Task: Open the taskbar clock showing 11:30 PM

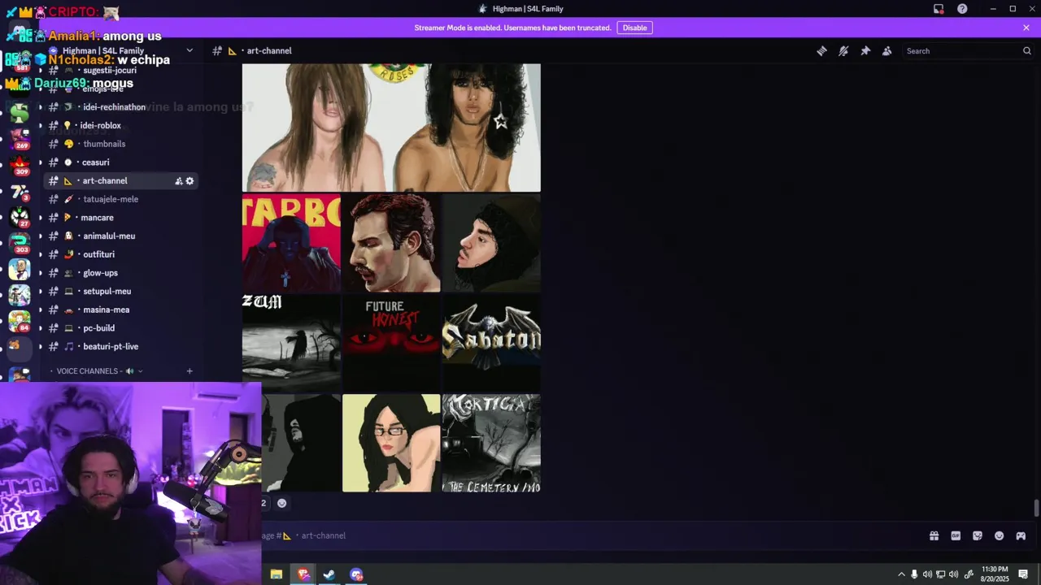Action: point(995,574)
